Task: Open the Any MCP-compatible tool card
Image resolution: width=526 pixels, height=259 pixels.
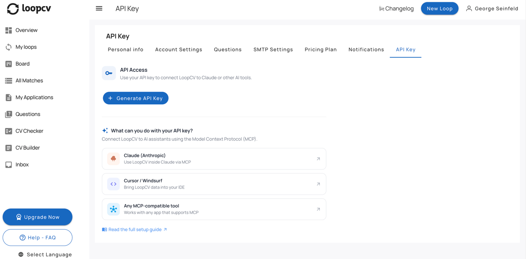Action: tap(214, 209)
